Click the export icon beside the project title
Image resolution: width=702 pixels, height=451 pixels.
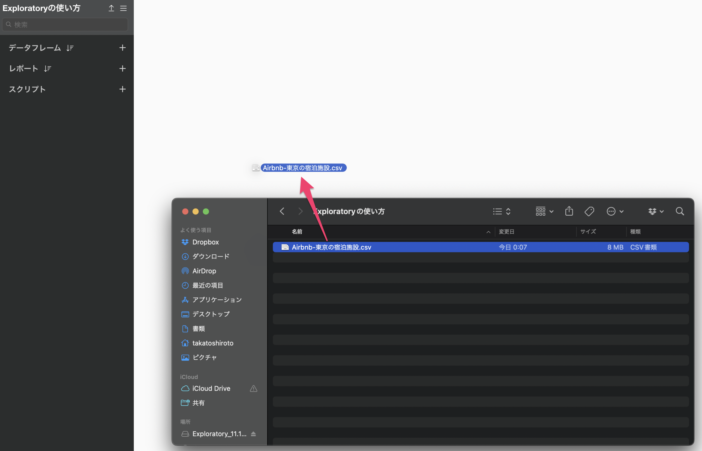111,8
